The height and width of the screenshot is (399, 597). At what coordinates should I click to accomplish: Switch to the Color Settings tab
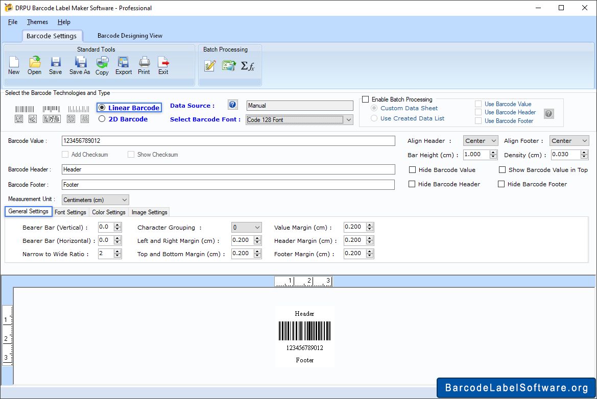click(x=108, y=212)
